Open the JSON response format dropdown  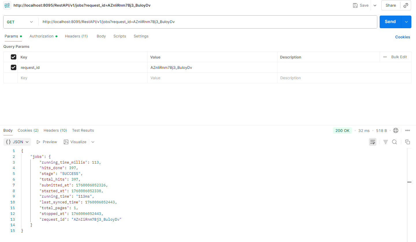pyautogui.click(x=17, y=142)
